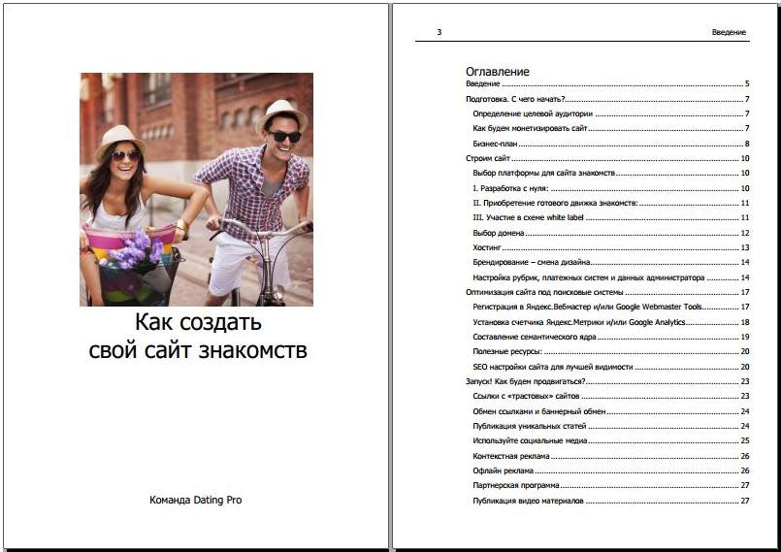Open the 'Контекстная реклама' entry

[x=512, y=456]
